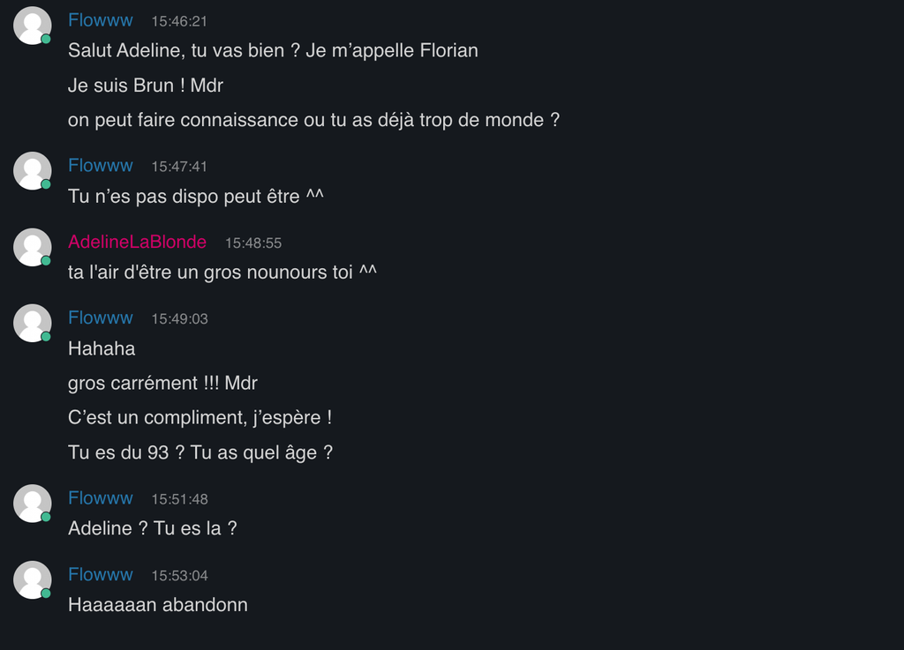Open Flowww username at 15:47:41
The height and width of the screenshot is (650, 904).
click(101, 165)
